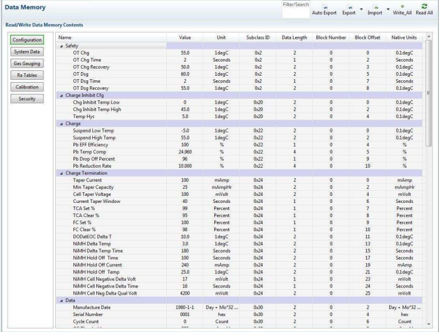Click Pb Reduction Rate value 10.000
The height and width of the screenshot is (332, 439).
point(185,166)
